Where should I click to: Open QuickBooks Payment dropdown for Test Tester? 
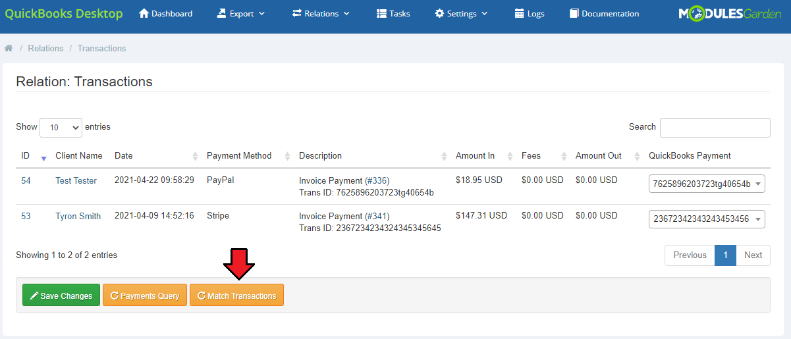(707, 184)
